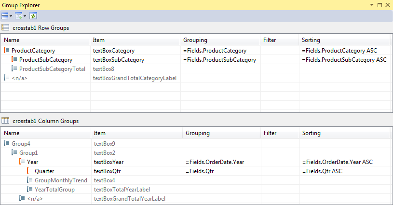Select the textBoxTotalYearLabel item cell
Screen dimensions: 393x205
click(x=137, y=189)
